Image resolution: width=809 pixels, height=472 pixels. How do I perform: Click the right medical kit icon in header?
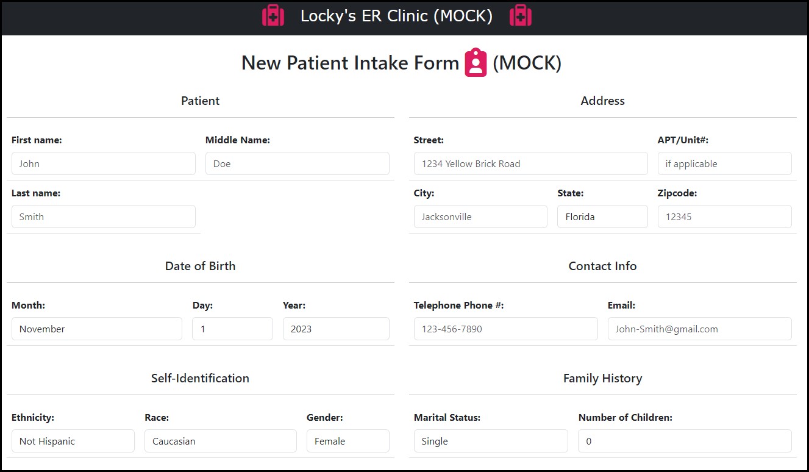(x=520, y=16)
